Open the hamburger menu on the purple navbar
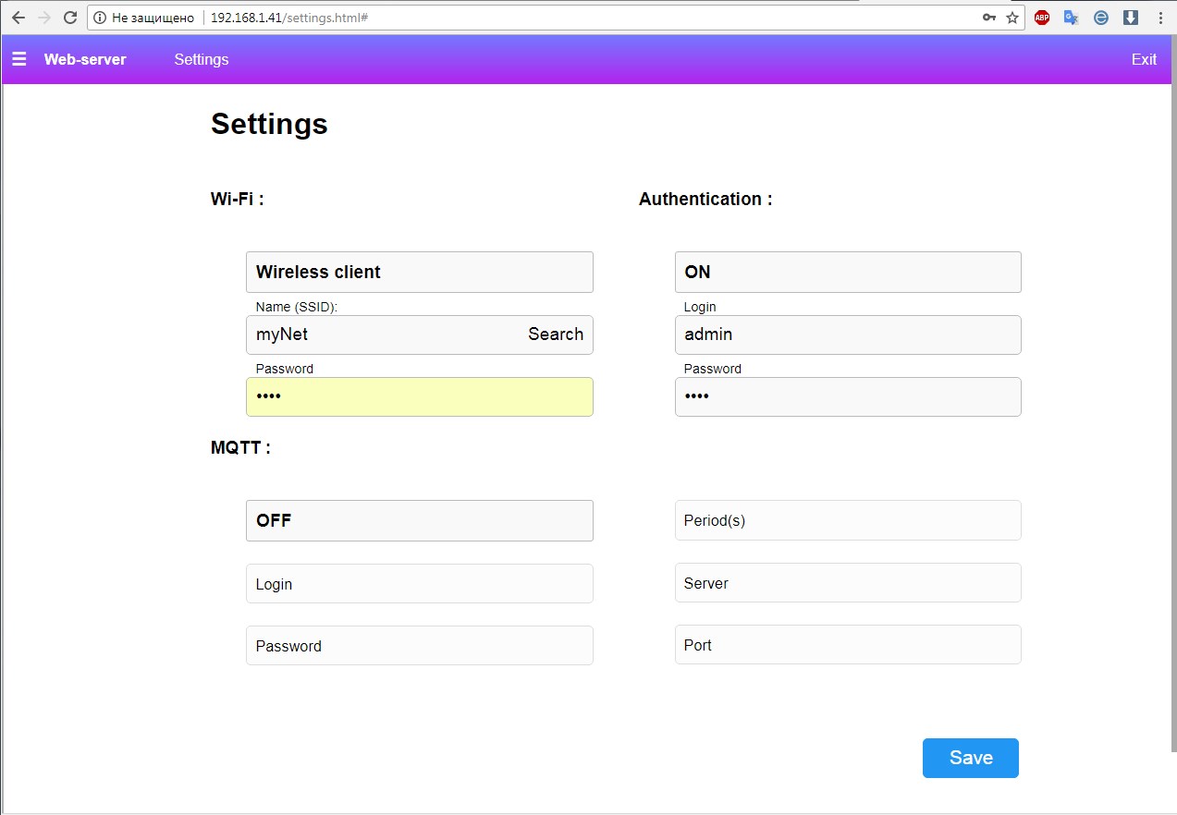The width and height of the screenshot is (1177, 815). click(19, 59)
